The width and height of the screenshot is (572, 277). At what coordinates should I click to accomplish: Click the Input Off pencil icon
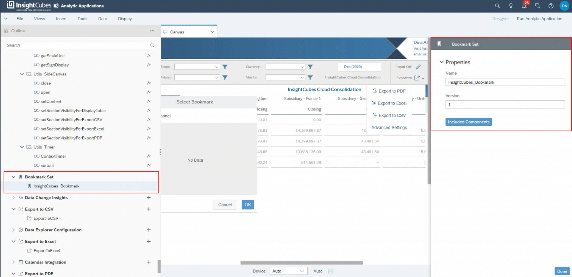coord(417,67)
